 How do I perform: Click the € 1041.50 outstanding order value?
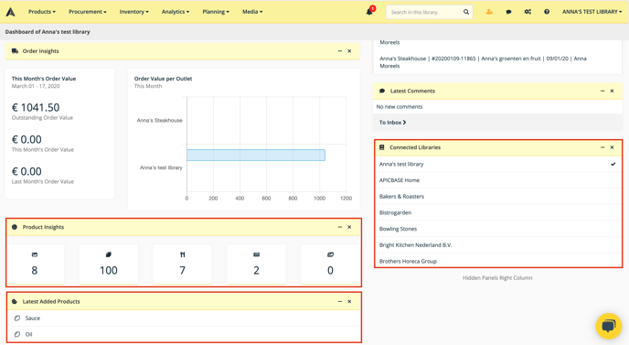click(x=36, y=108)
